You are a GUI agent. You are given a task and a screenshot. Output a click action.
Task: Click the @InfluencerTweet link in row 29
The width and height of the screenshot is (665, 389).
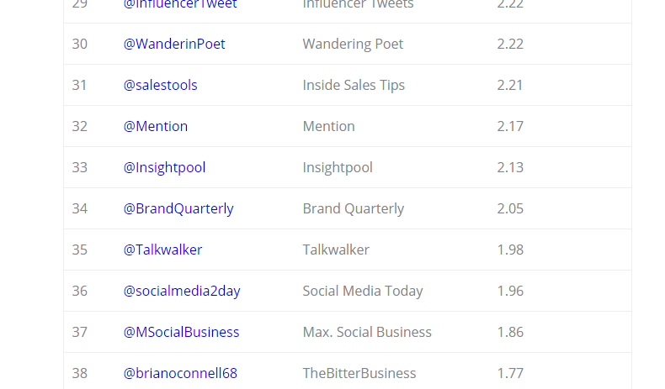[x=180, y=4]
